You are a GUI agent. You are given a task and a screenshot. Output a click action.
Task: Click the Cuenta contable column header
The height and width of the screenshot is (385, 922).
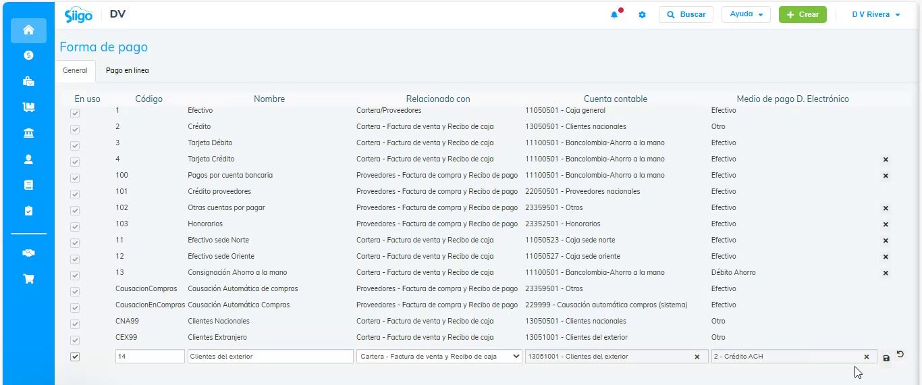click(616, 99)
